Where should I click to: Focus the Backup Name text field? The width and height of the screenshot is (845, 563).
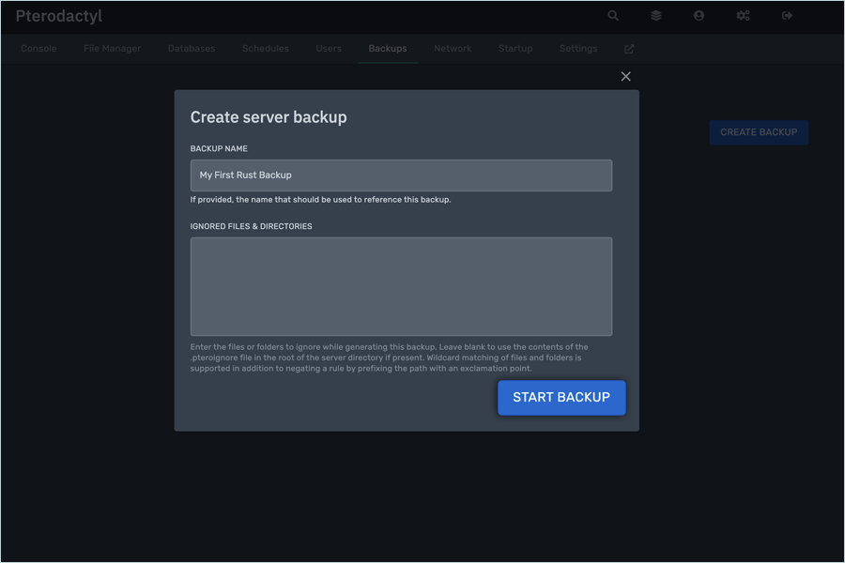tap(401, 175)
